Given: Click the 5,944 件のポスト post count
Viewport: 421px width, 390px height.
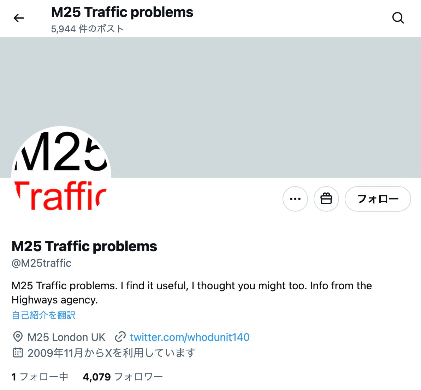Looking at the screenshot, I should [87, 29].
